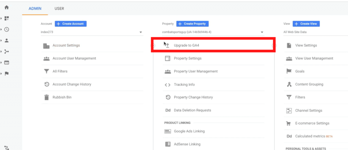Viewport: 348px width, 150px height.
Task: Click the Upgrade to GA4 upload icon
Action: (168, 45)
